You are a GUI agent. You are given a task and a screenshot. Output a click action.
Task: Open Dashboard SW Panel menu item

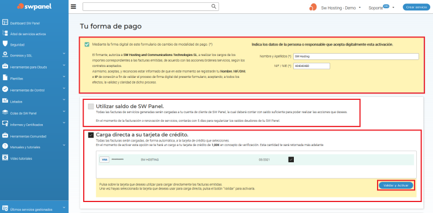click(x=25, y=24)
